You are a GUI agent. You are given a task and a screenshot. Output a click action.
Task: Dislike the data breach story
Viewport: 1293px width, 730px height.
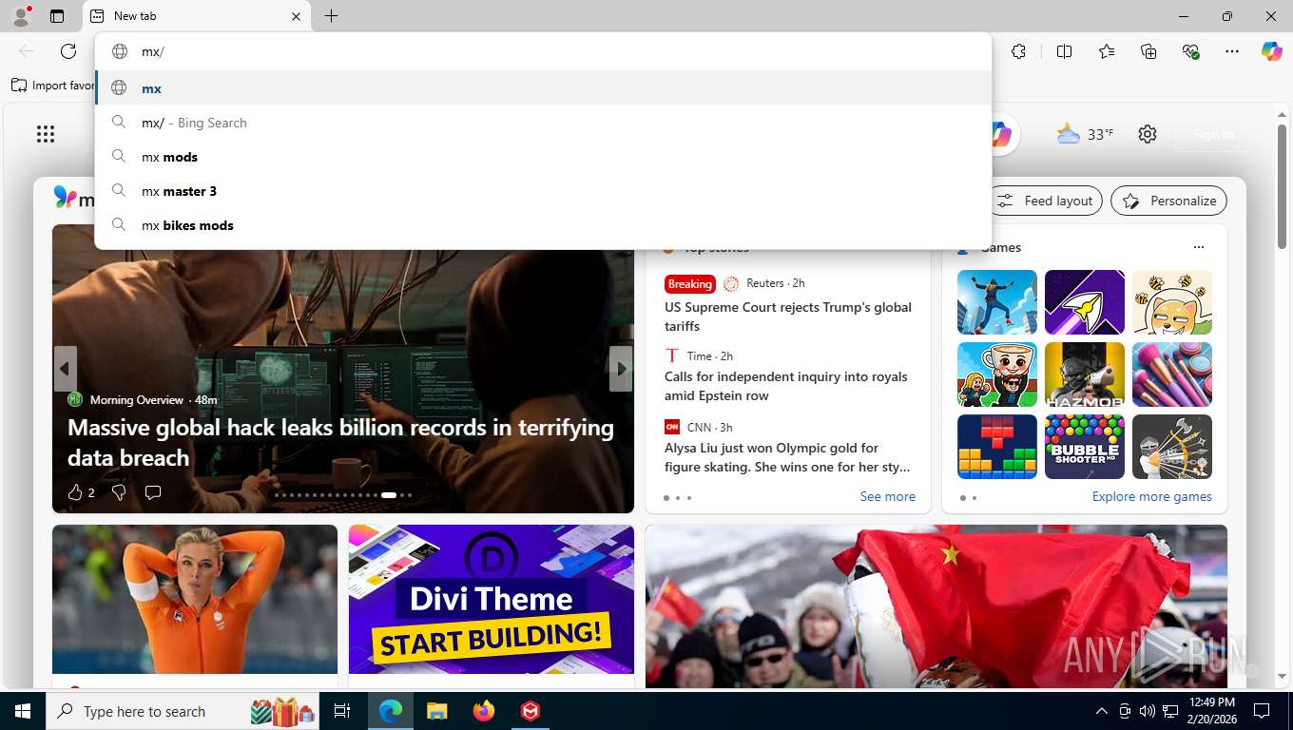[119, 491]
